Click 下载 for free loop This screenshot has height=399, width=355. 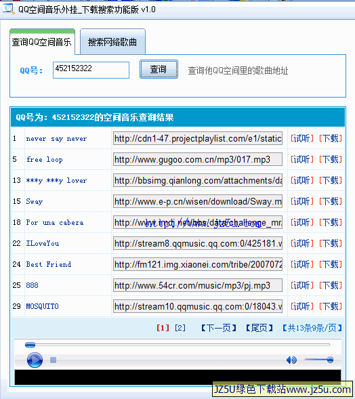pos(331,160)
